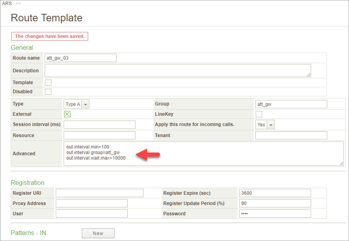Tick the Template checkbox
This screenshot has height=241, width=349.
[x=48, y=83]
